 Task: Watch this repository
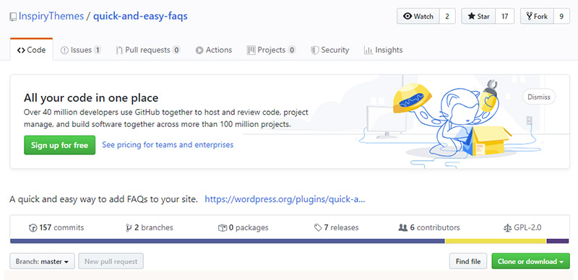[x=418, y=16]
